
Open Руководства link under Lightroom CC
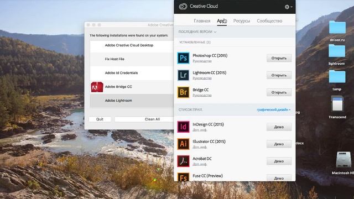(x=202, y=78)
